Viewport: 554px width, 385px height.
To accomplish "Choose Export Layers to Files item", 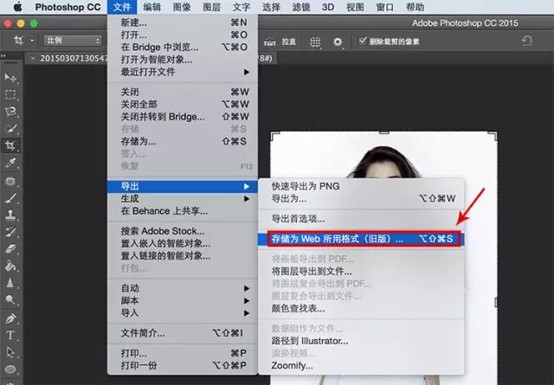I will [x=361, y=272].
